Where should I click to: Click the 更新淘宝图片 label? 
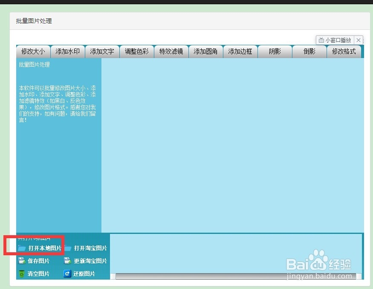tap(90, 261)
